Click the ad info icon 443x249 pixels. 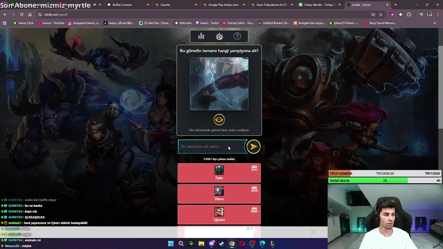point(248,229)
